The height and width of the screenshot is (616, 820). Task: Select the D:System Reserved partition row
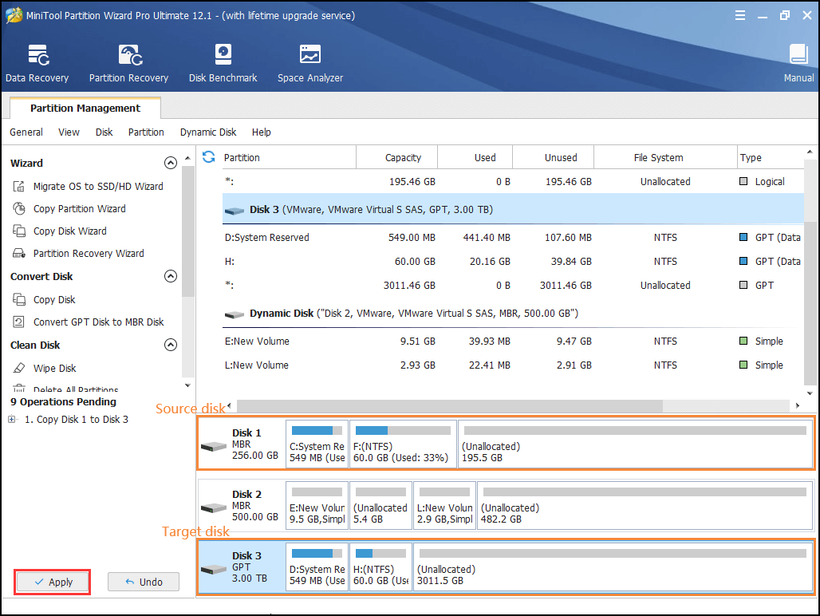(x=513, y=238)
